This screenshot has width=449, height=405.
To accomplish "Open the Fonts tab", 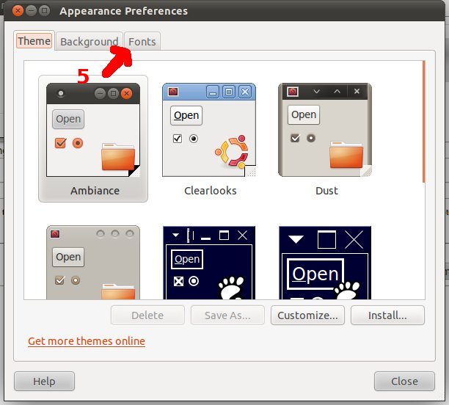I will (142, 42).
